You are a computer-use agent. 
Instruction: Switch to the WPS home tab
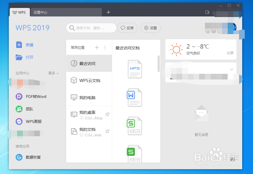point(20,12)
